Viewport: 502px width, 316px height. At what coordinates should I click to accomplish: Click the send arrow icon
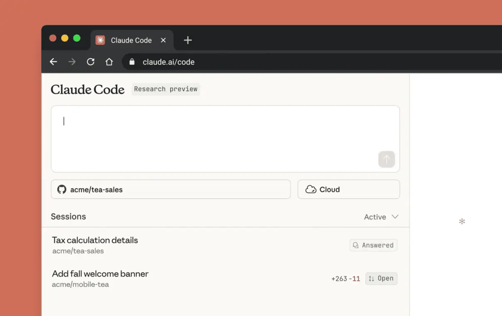tap(386, 159)
